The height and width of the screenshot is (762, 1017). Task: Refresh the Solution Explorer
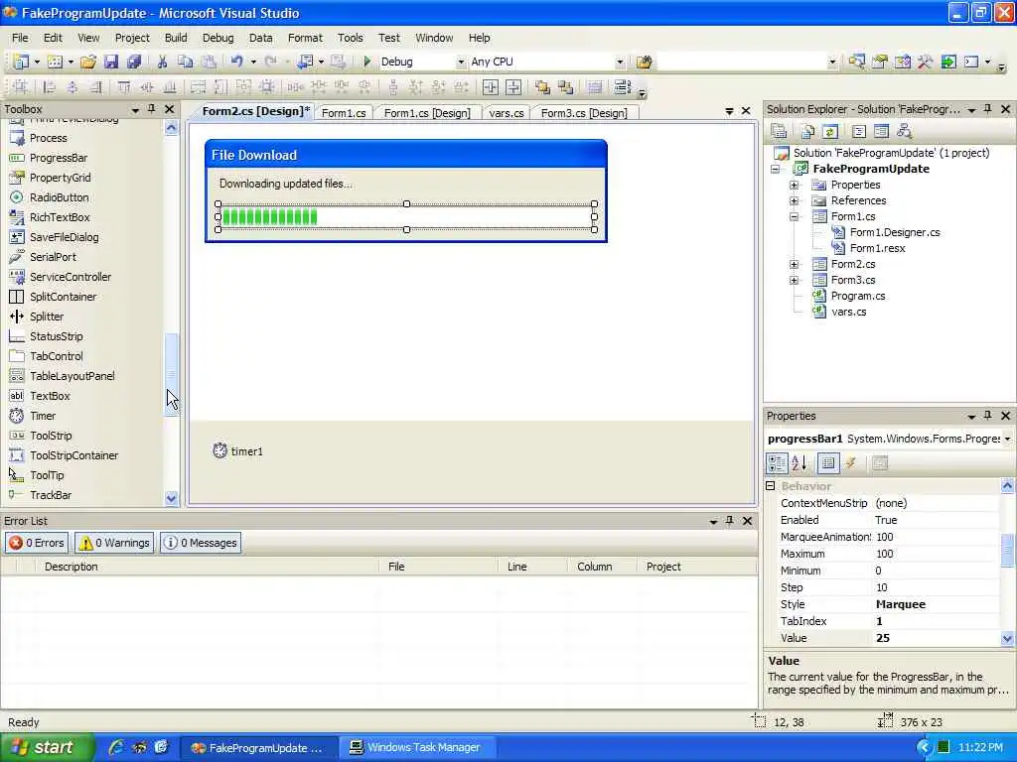click(x=830, y=132)
